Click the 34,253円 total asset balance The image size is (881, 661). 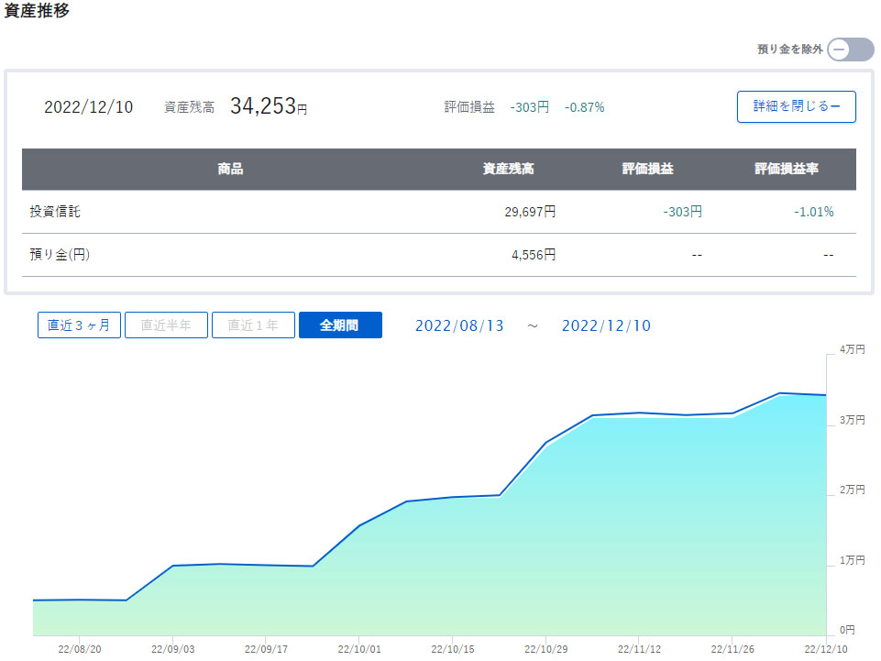tap(268, 106)
